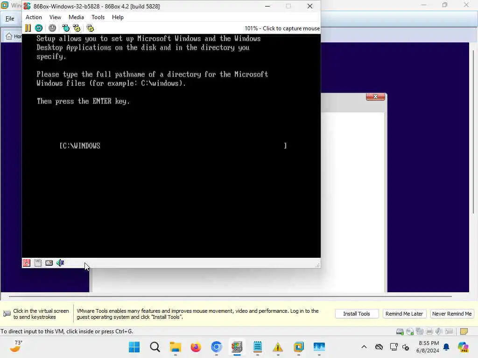The image size is (478, 358).
Task: Open taskbar Search
Action: tap(155, 347)
